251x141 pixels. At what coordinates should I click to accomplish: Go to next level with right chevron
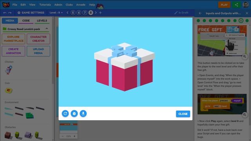(x=96, y=13)
